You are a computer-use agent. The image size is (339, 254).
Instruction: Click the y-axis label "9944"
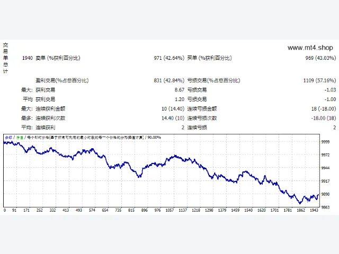click(x=325, y=168)
